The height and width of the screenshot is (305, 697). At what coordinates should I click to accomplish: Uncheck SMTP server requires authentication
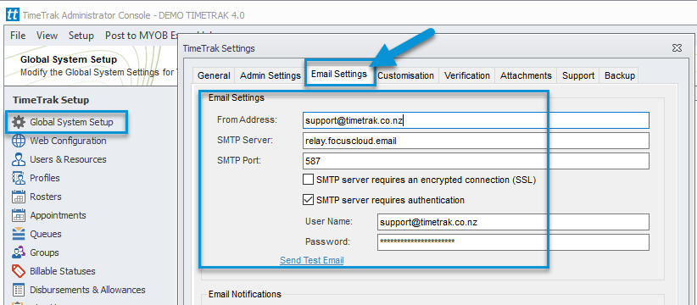point(308,200)
